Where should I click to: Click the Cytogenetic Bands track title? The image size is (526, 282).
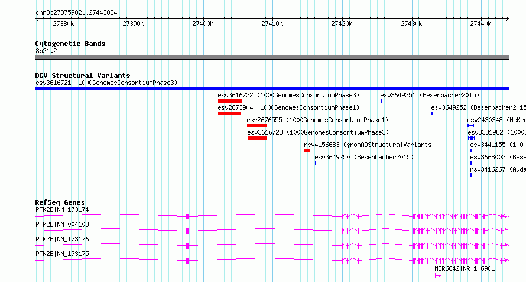70,44
